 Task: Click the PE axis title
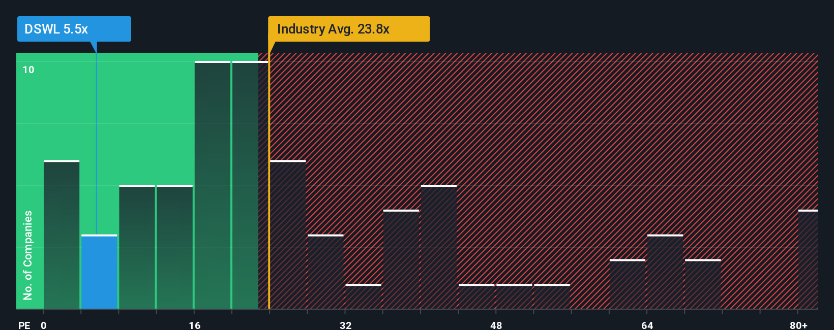click(24, 325)
